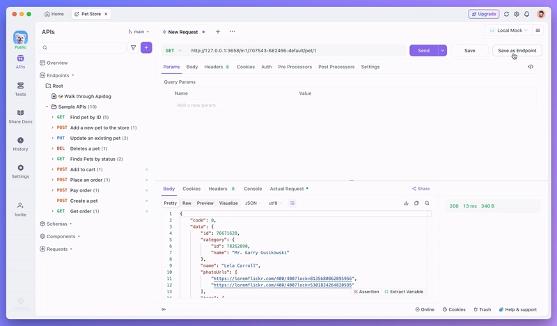Viewport: 557px width, 326px height.
Task: Open History panel in sidebar
Action: [x=20, y=143]
